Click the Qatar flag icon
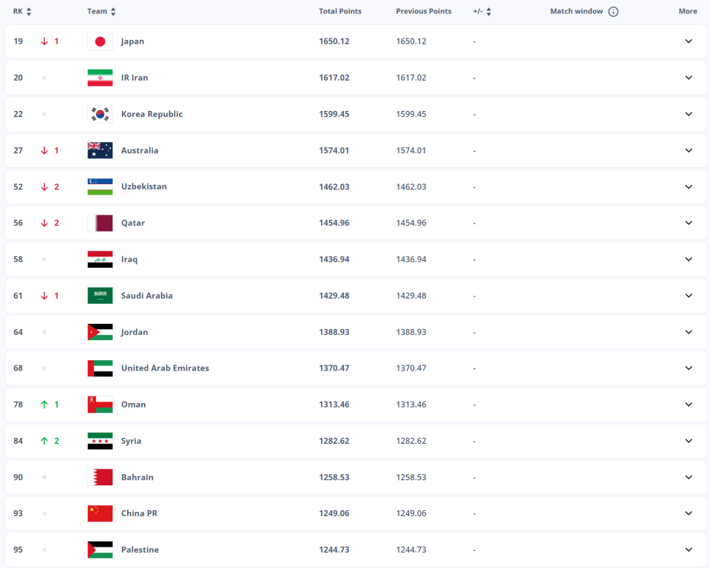Screen dimensions: 710x568 point(100,223)
